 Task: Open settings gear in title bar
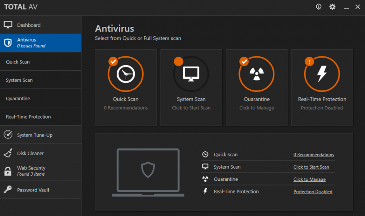[332, 7]
